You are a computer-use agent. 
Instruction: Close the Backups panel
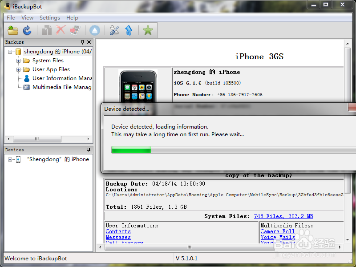(89, 42)
